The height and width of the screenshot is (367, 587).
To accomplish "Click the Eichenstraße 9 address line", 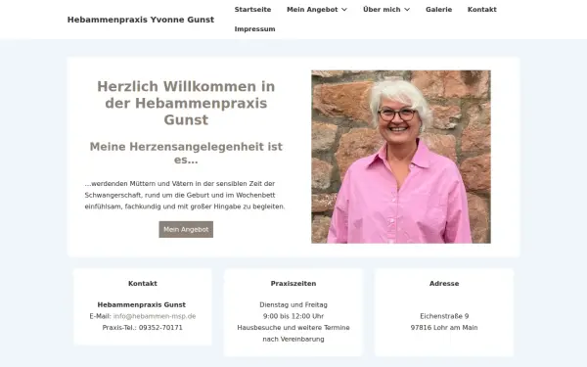I will coord(444,316).
